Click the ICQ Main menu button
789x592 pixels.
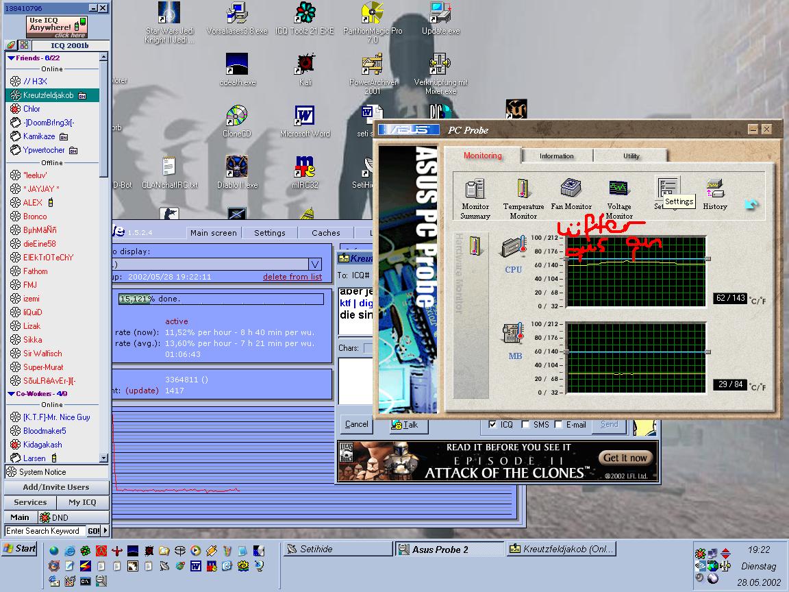tap(20, 517)
